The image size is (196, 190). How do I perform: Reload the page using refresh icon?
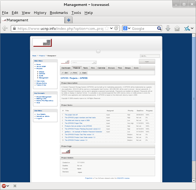pos(116,28)
